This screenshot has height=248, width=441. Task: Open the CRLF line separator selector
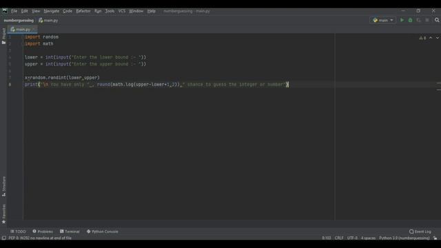(x=339, y=238)
